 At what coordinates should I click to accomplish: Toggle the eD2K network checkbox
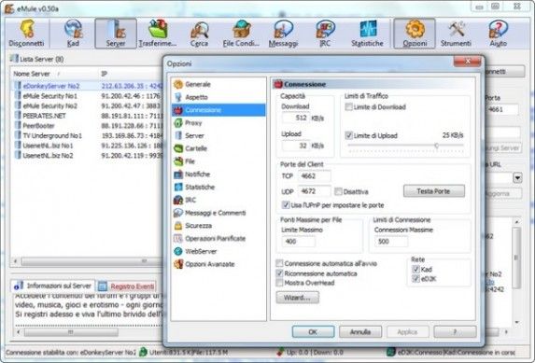pos(415,279)
